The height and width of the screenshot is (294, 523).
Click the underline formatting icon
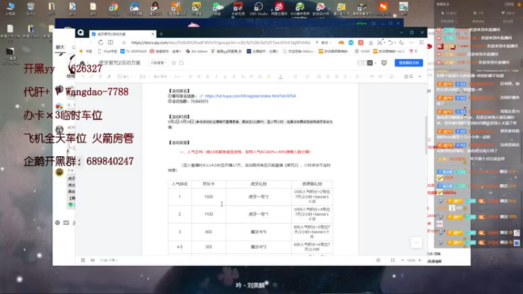pyautogui.click(x=225, y=76)
